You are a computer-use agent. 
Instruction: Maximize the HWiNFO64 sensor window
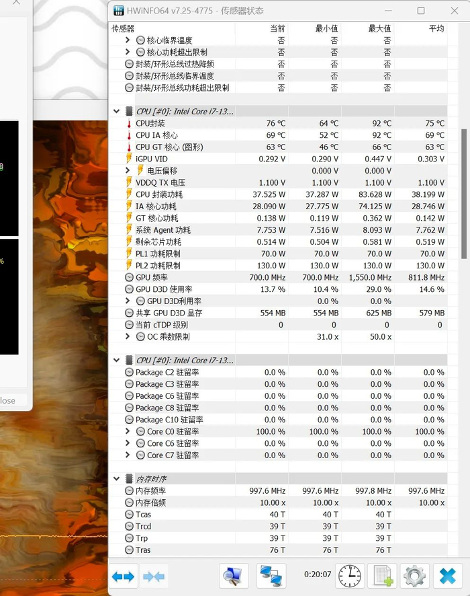421,11
